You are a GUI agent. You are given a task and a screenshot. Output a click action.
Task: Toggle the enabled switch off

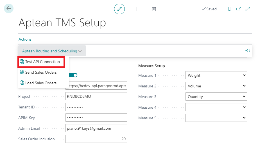[x=73, y=75]
